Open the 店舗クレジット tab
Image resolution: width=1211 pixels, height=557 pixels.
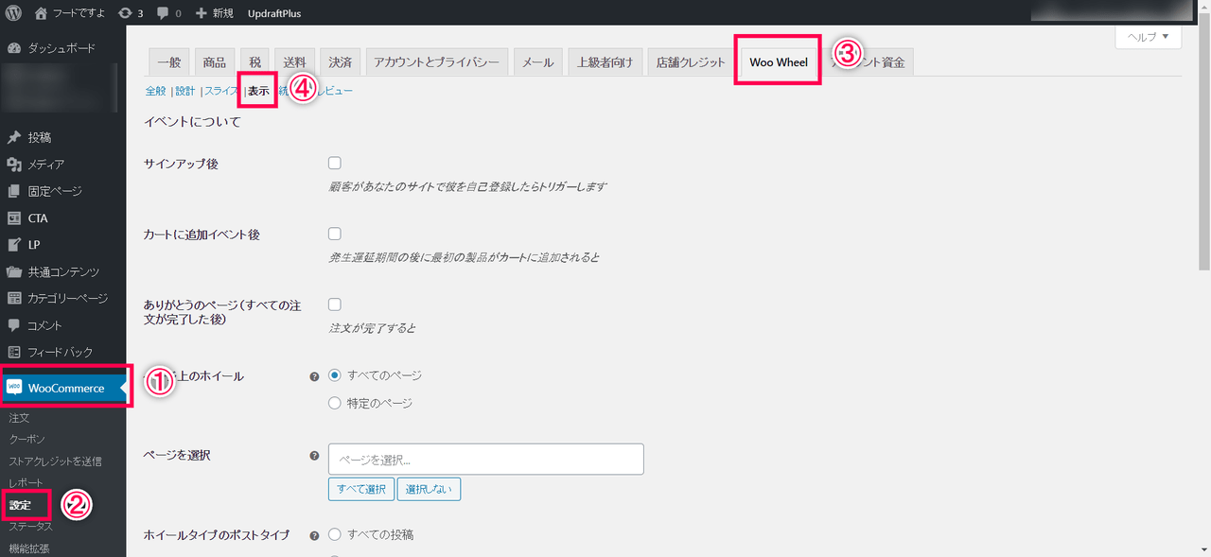(691, 62)
